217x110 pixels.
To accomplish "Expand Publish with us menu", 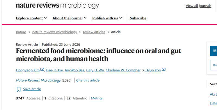I will click(x=107, y=18).
